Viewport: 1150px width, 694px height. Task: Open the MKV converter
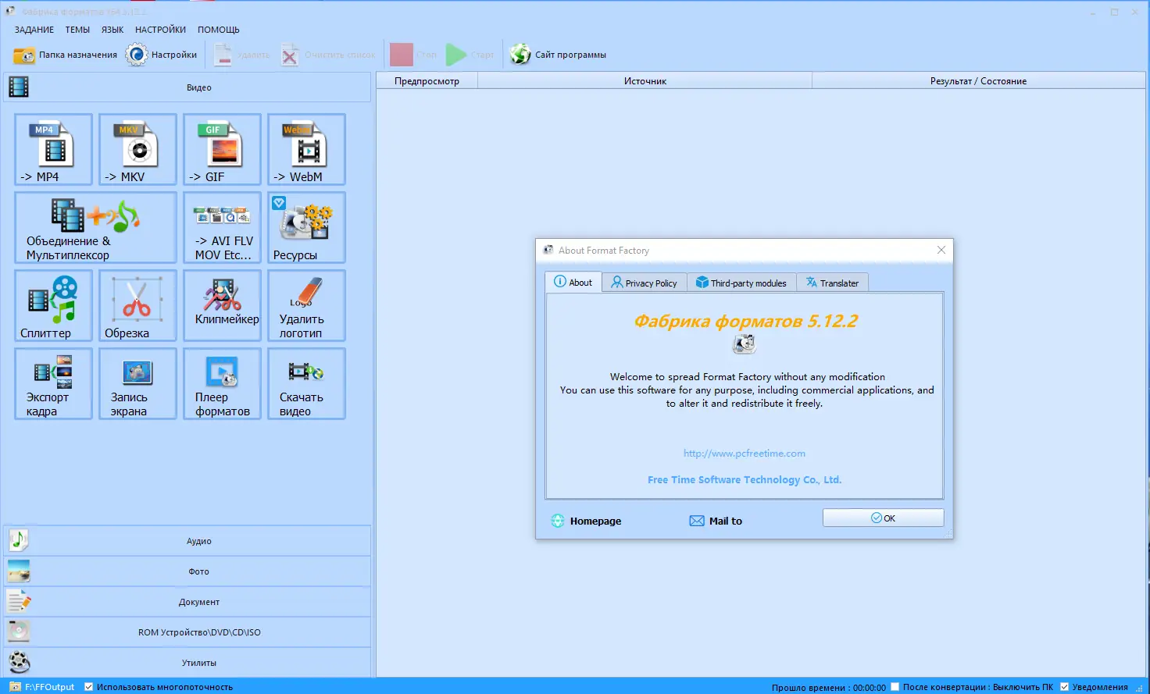click(x=137, y=149)
